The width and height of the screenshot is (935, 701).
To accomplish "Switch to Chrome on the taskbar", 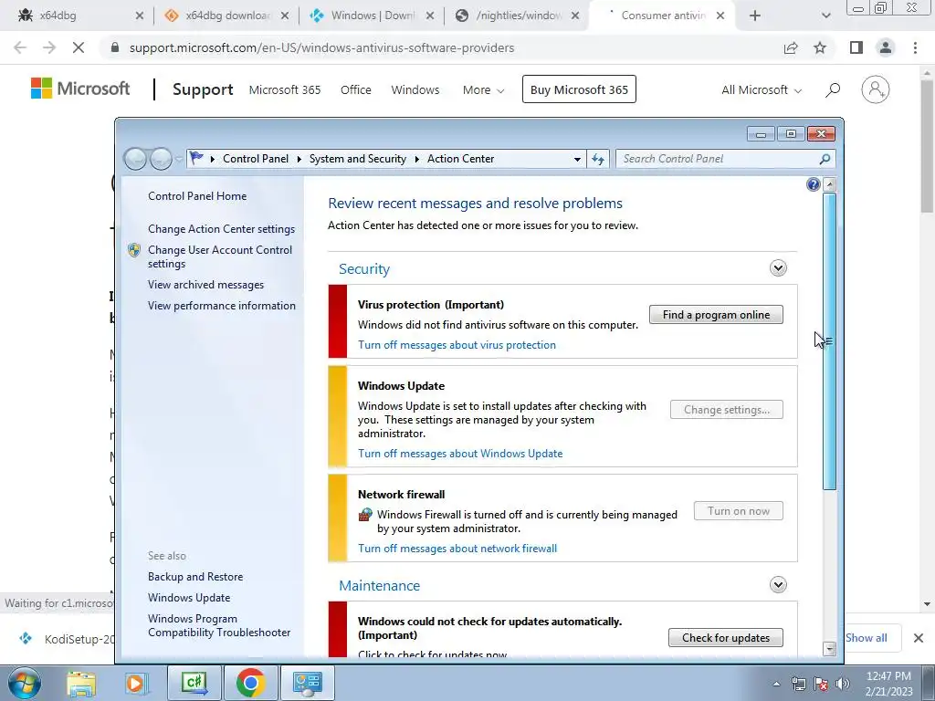I will pos(250,683).
